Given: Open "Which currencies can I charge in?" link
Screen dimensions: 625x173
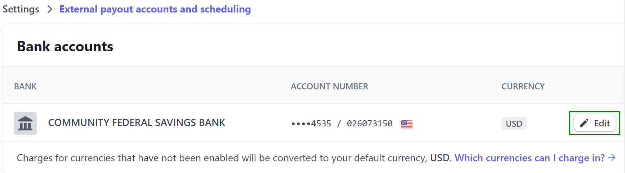Looking at the screenshot, I should (529, 158).
